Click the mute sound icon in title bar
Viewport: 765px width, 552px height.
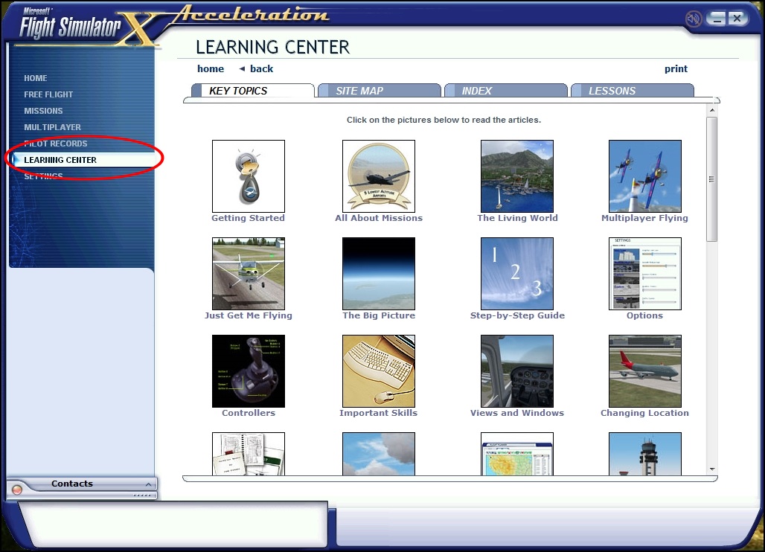(693, 19)
